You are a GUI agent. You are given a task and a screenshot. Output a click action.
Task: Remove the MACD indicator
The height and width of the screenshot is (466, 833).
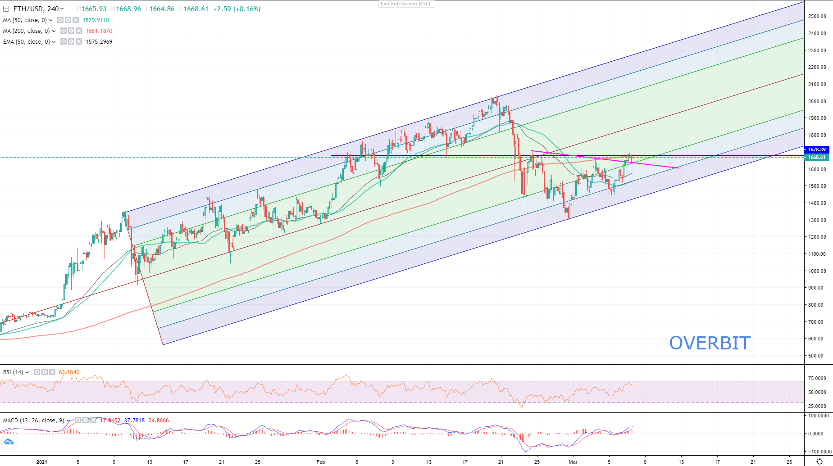[93, 420]
